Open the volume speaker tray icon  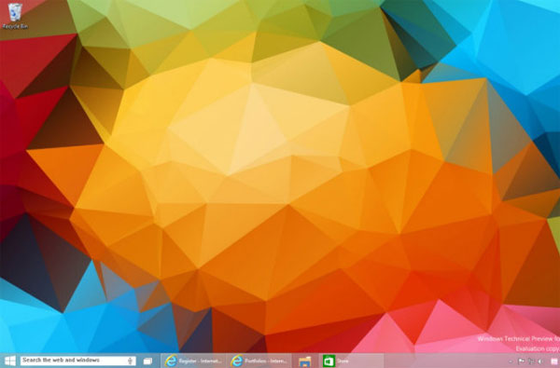pyautogui.click(x=540, y=361)
